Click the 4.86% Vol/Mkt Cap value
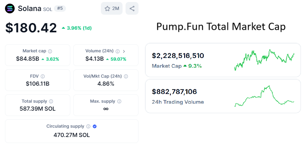The image size is (308, 146). [x=106, y=84]
